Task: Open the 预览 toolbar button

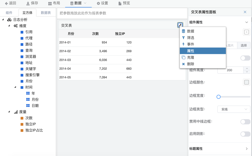Action: click(124, 3)
